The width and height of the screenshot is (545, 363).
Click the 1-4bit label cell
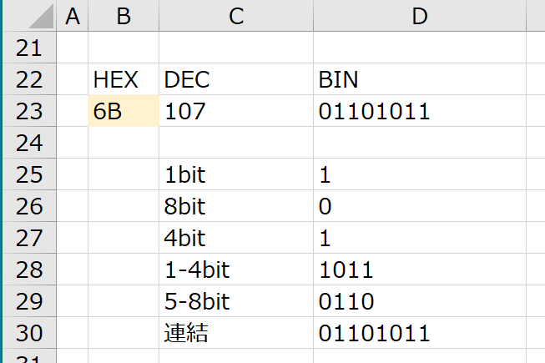tap(236, 270)
